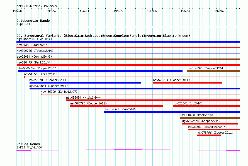This screenshot has width=248, height=166.
Task: Click the 19695k ruler tick label
Action: (51, 11)
